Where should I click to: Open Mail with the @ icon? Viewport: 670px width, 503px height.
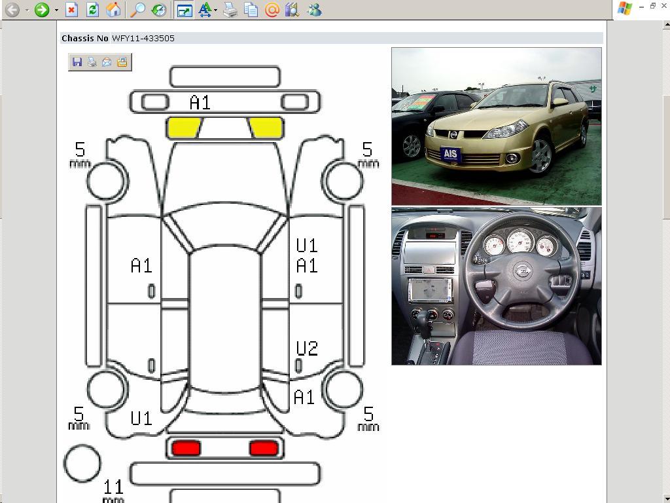(x=272, y=9)
